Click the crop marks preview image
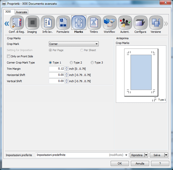This screenshot has height=170, width=173. [141, 74]
